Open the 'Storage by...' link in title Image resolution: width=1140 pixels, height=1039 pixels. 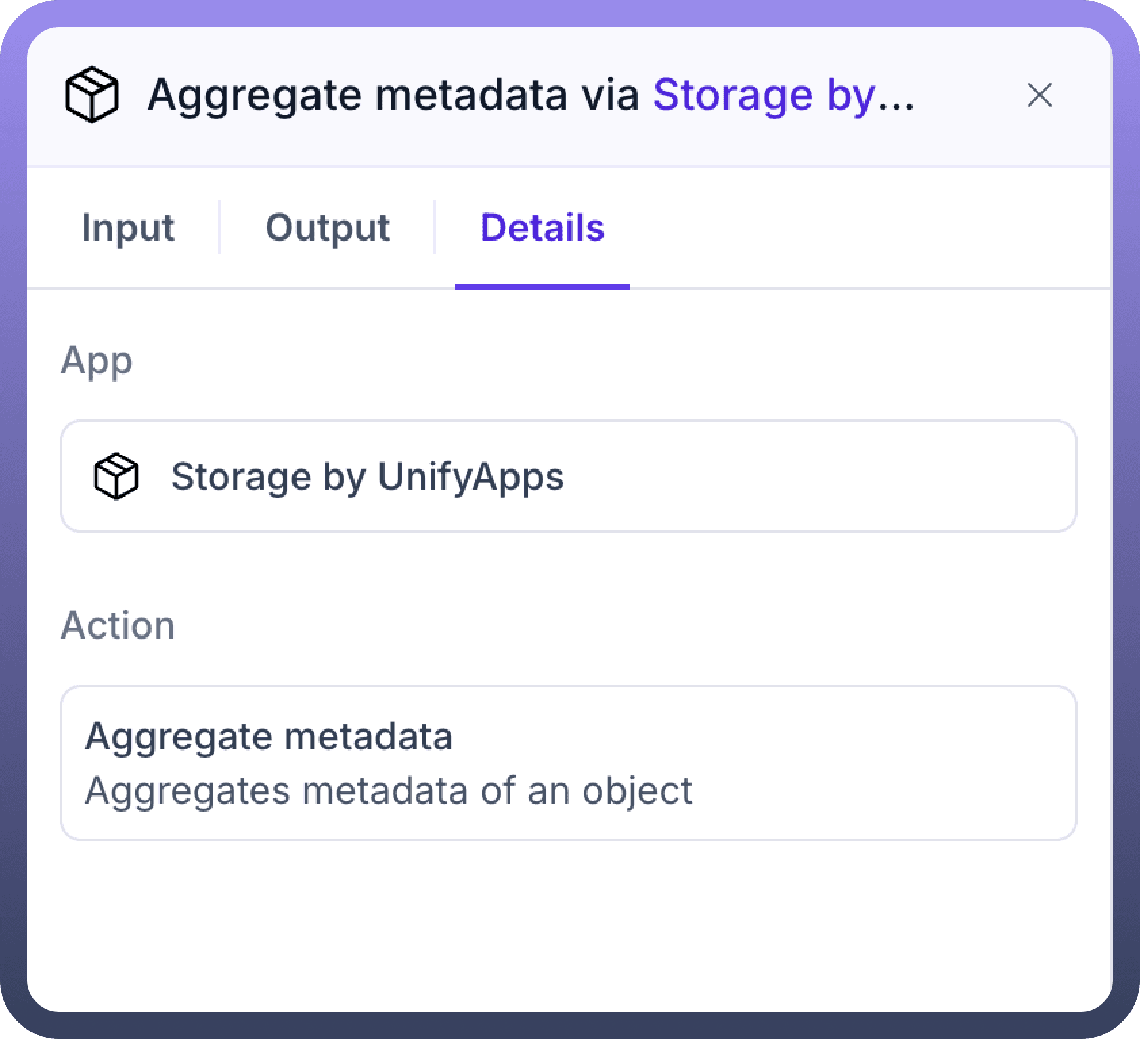click(783, 95)
